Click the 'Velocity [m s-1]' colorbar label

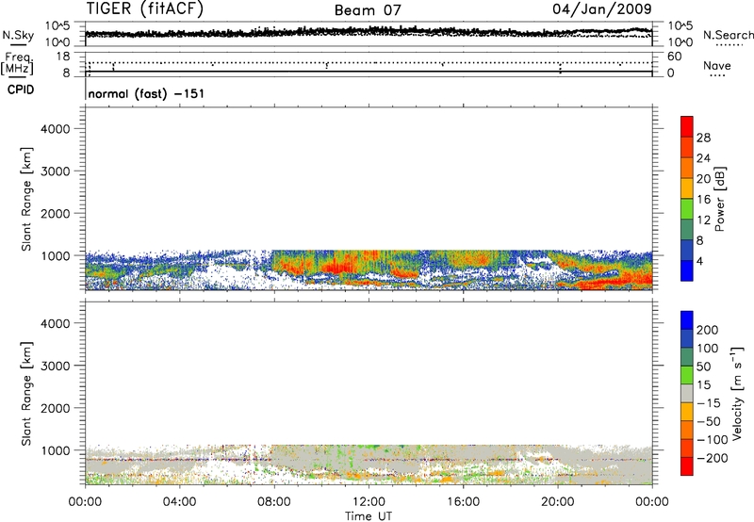pos(737,393)
